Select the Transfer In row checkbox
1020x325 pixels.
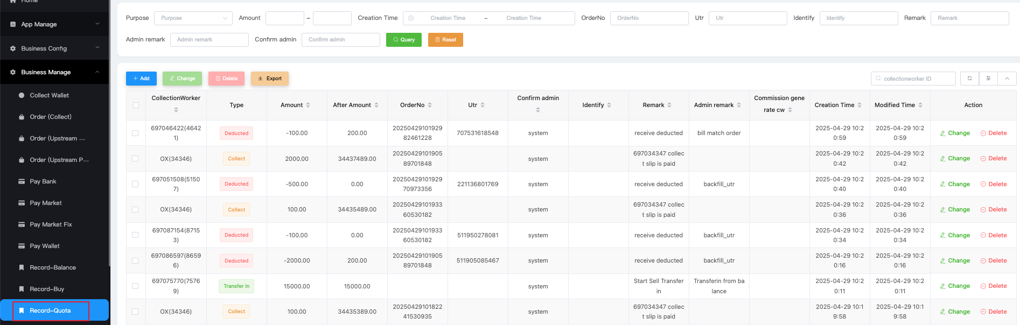point(135,286)
